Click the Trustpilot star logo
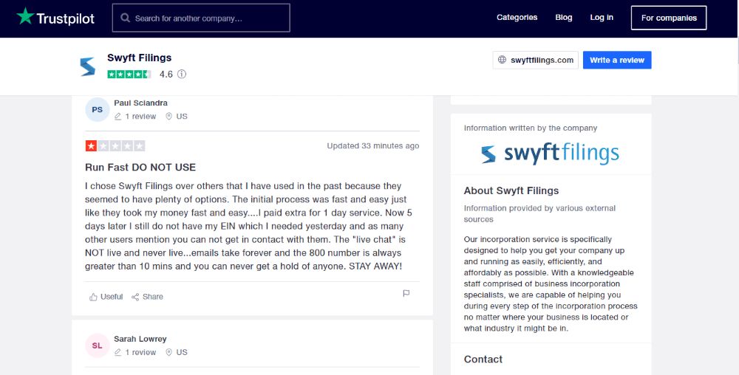 pos(25,16)
